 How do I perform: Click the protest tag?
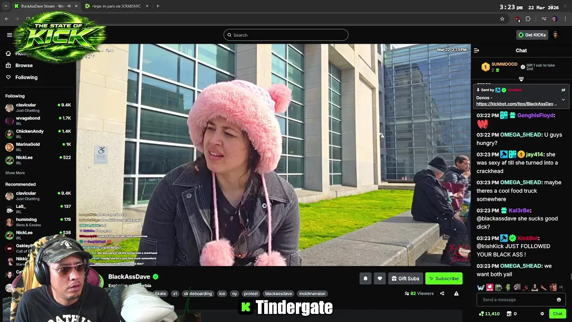(251, 294)
